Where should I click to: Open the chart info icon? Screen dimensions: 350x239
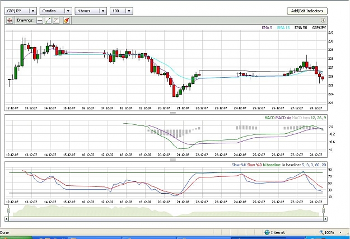pos(323,20)
